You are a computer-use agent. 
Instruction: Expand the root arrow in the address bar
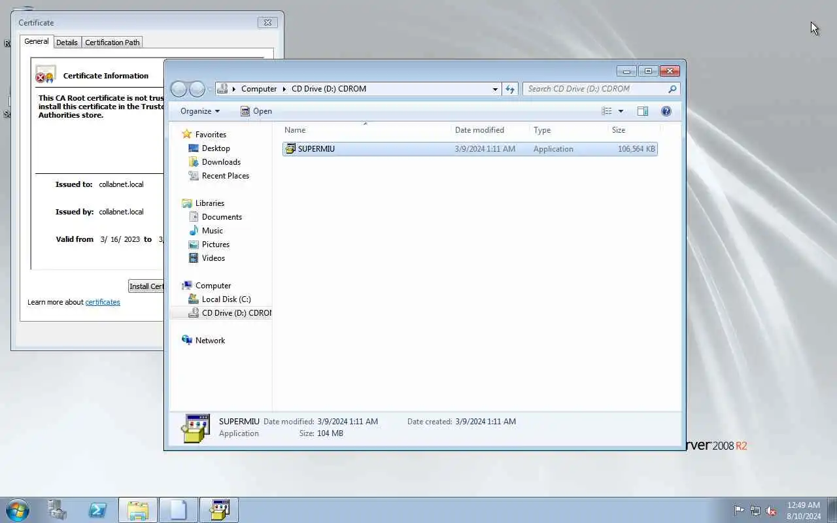233,89
